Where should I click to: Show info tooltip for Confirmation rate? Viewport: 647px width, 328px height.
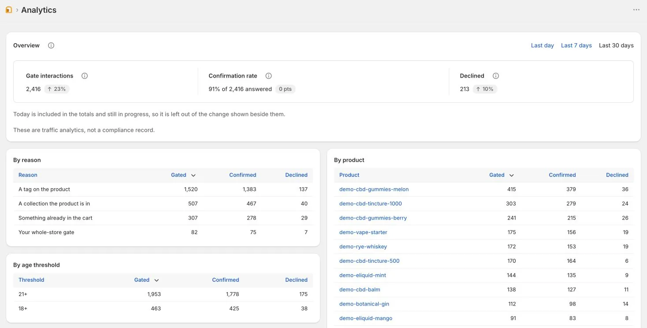268,76
